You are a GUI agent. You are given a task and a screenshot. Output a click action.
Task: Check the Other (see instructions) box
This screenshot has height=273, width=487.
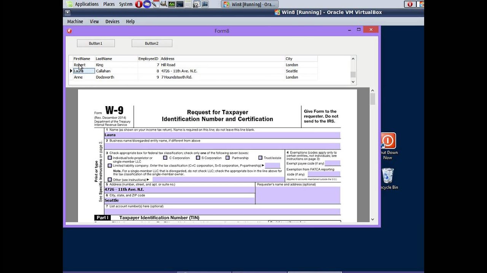[110, 180]
